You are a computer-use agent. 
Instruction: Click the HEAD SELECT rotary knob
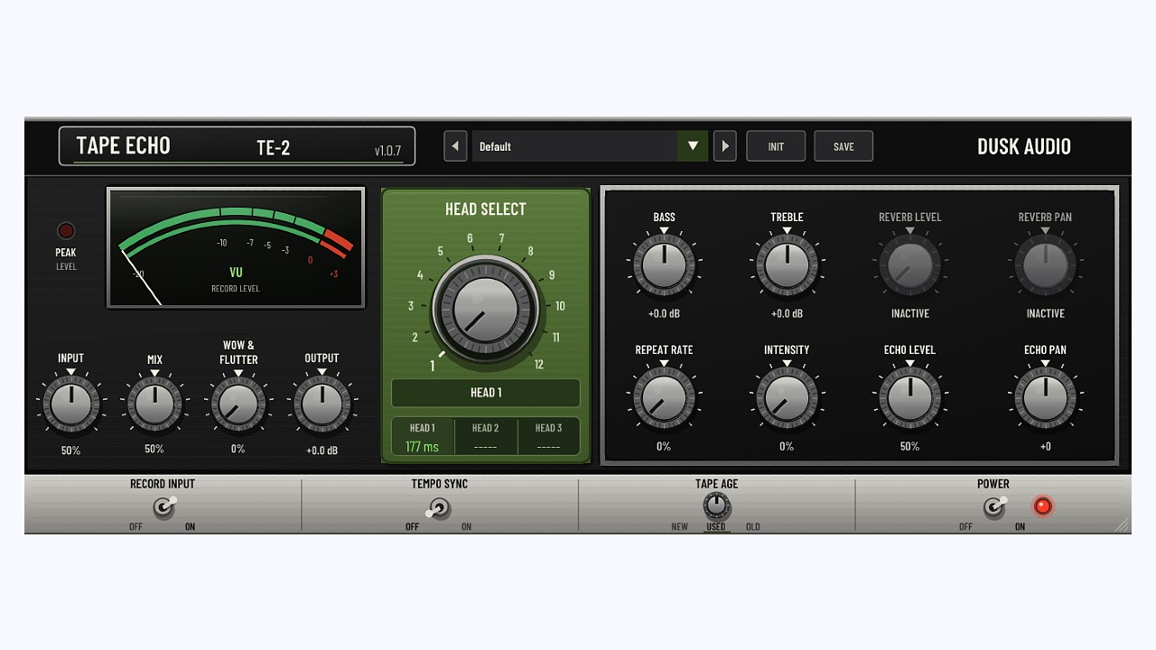485,310
